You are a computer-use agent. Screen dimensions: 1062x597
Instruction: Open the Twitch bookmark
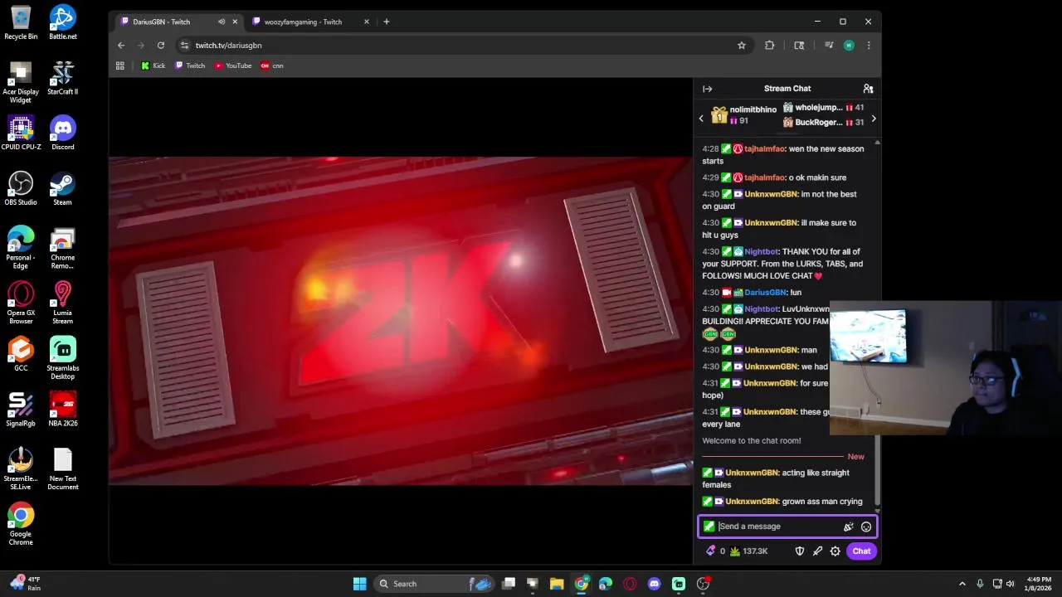[190, 66]
